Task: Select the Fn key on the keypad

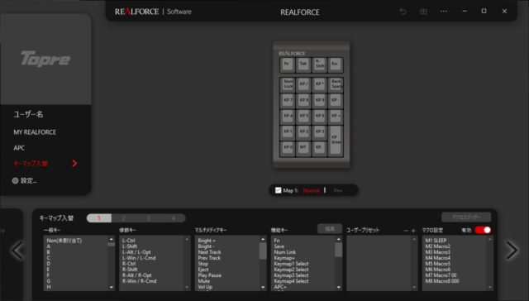Action: pos(287,64)
